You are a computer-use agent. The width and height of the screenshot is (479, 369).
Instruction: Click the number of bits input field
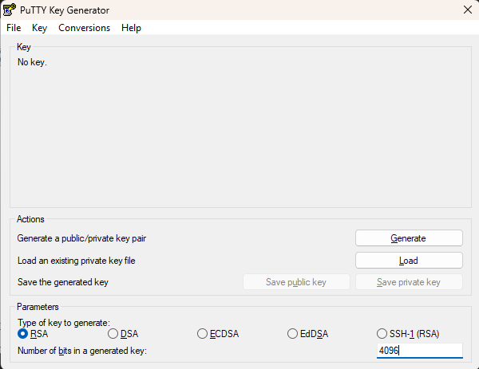click(420, 351)
